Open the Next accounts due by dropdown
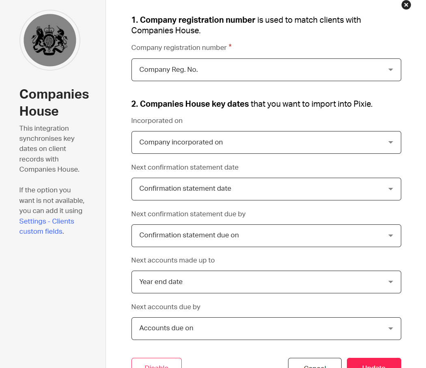 [x=260, y=329]
